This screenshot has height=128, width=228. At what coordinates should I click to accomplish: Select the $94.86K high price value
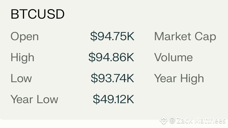(111, 57)
